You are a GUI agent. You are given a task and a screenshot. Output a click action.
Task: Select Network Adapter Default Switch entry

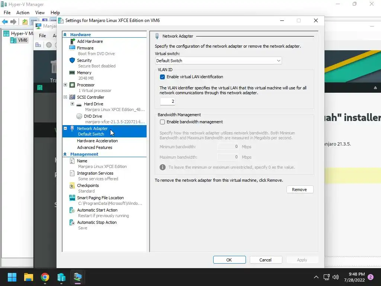[x=105, y=131]
